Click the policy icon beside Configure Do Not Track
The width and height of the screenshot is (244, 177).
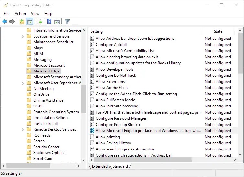coord(92,75)
